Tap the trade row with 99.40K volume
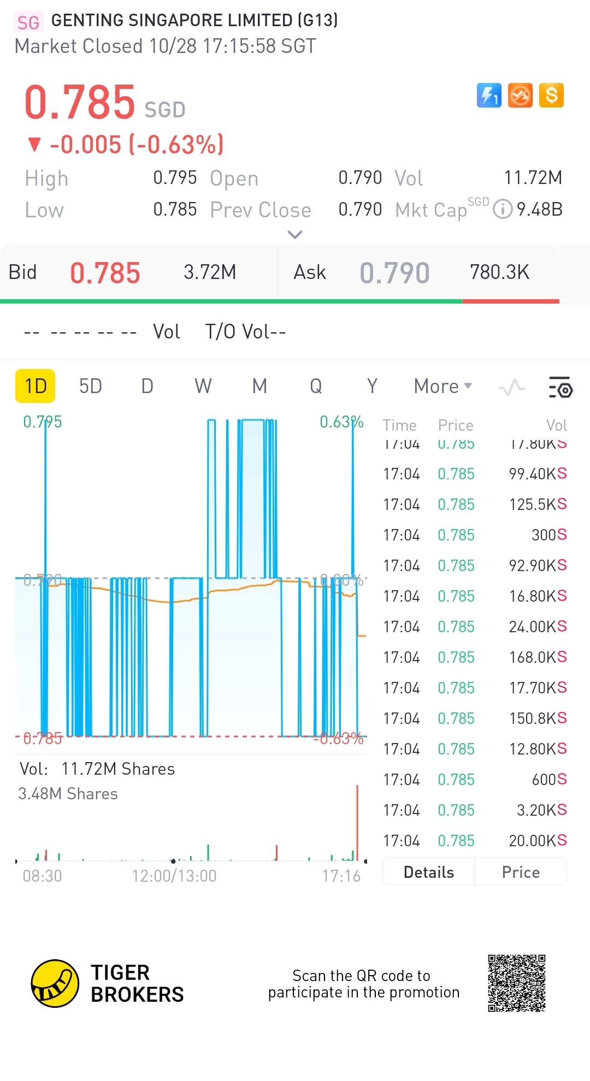 coord(475,474)
